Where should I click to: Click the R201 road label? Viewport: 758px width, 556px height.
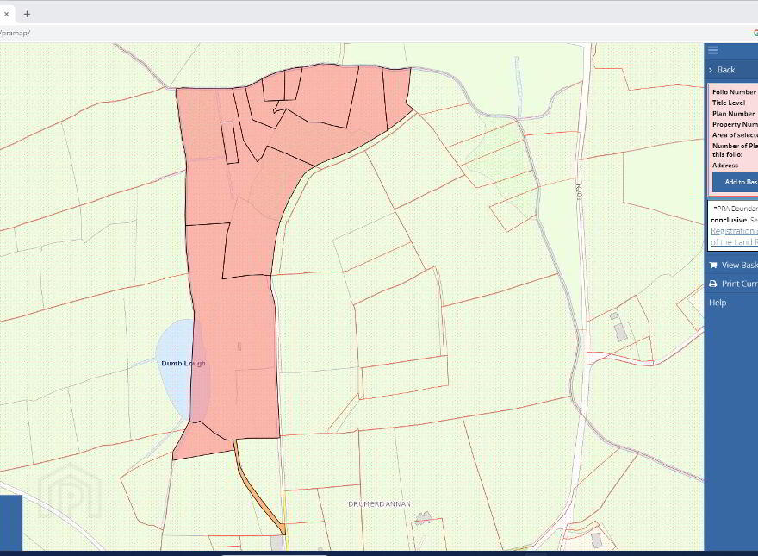point(579,191)
